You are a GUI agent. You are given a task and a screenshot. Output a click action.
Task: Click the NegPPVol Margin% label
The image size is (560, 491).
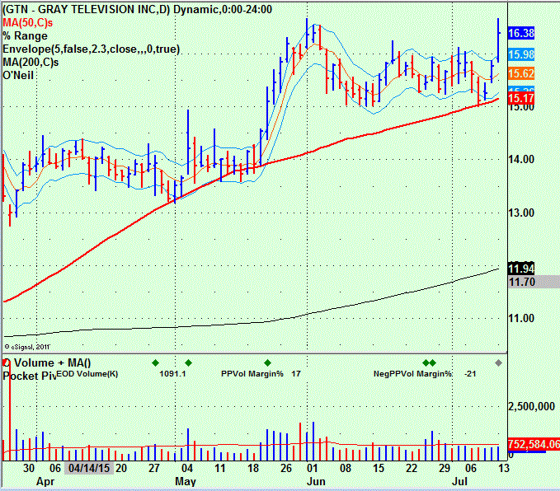tap(413, 373)
